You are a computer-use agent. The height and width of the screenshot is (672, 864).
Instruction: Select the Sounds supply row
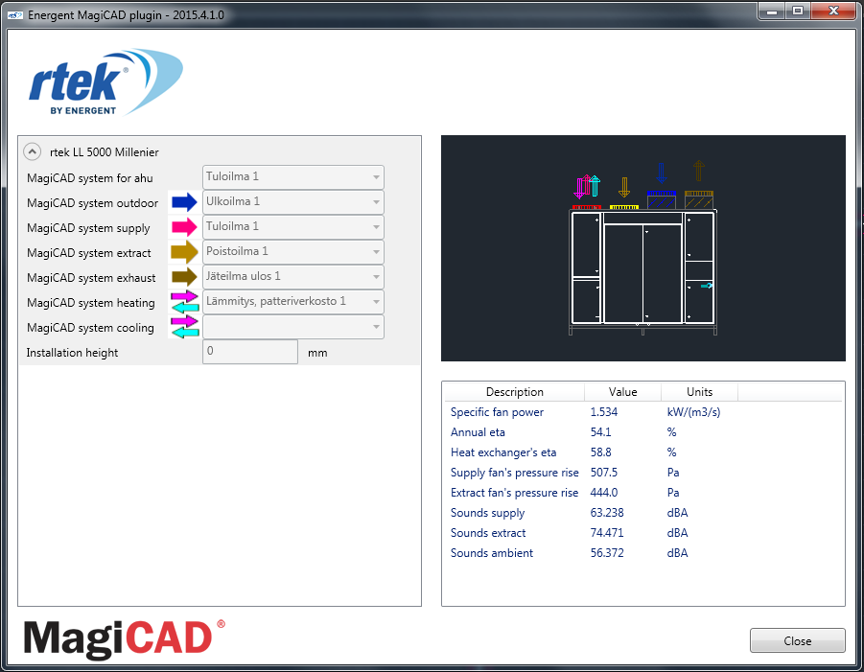tap(643, 513)
